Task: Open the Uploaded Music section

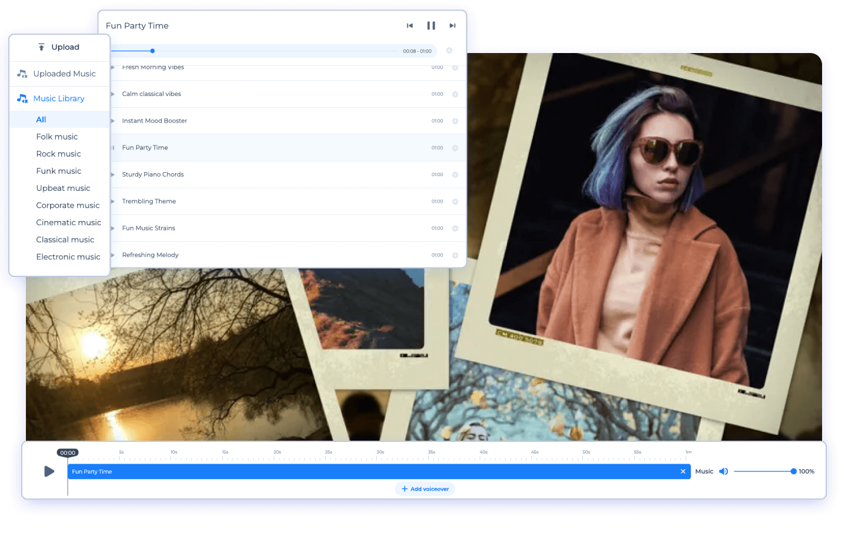Action: (x=59, y=74)
